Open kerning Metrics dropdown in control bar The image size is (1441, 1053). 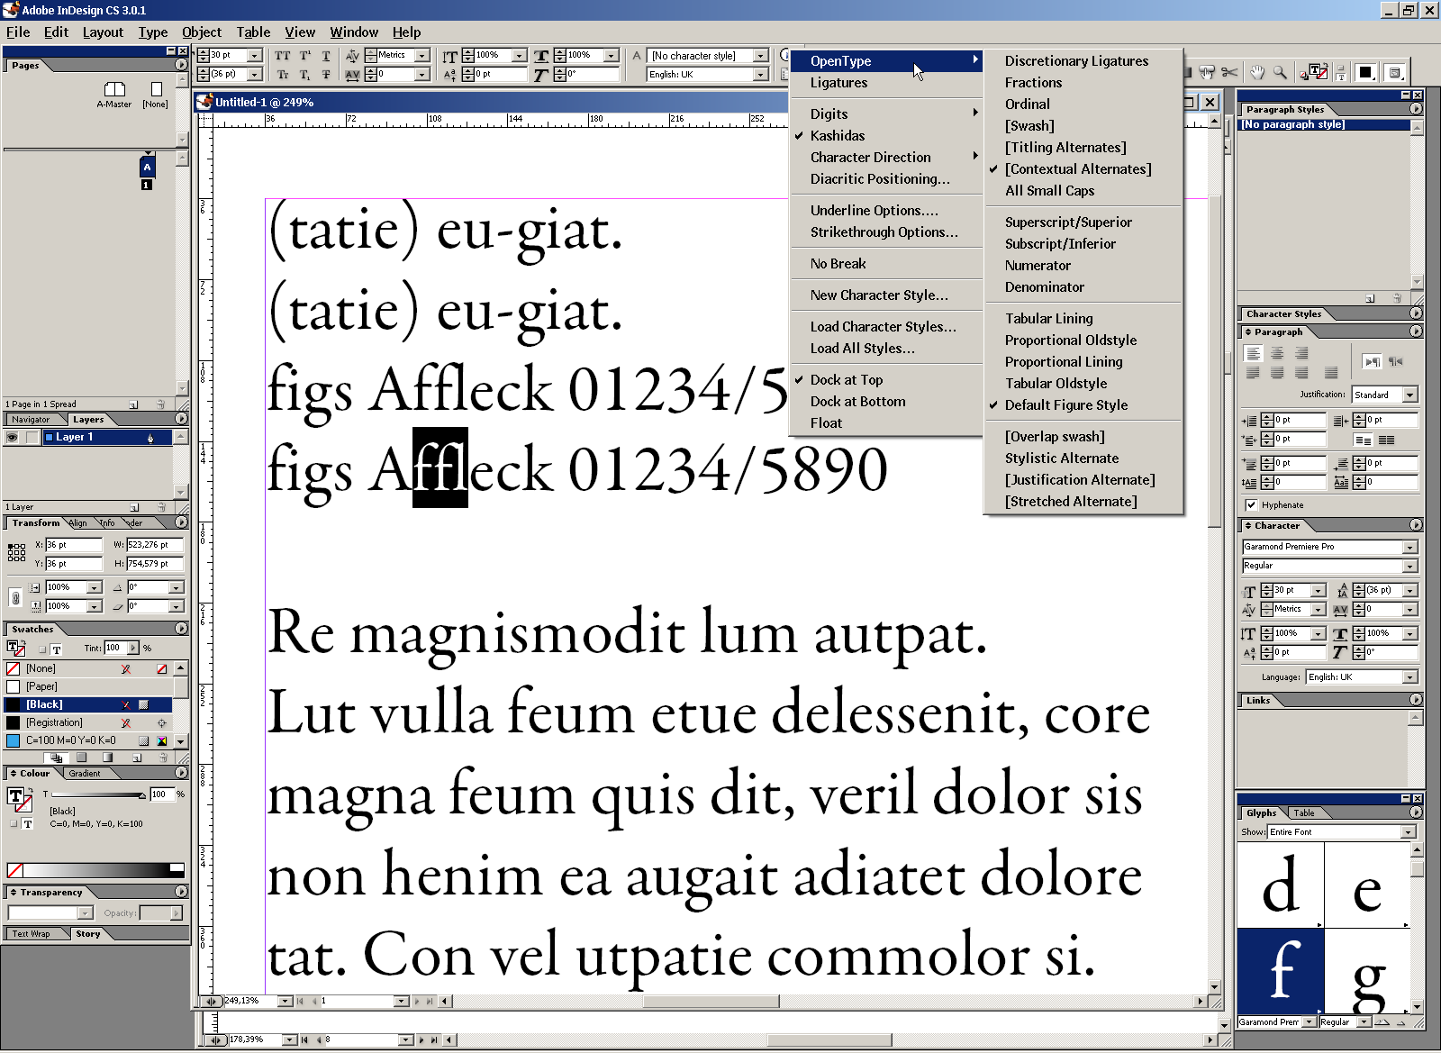(422, 56)
